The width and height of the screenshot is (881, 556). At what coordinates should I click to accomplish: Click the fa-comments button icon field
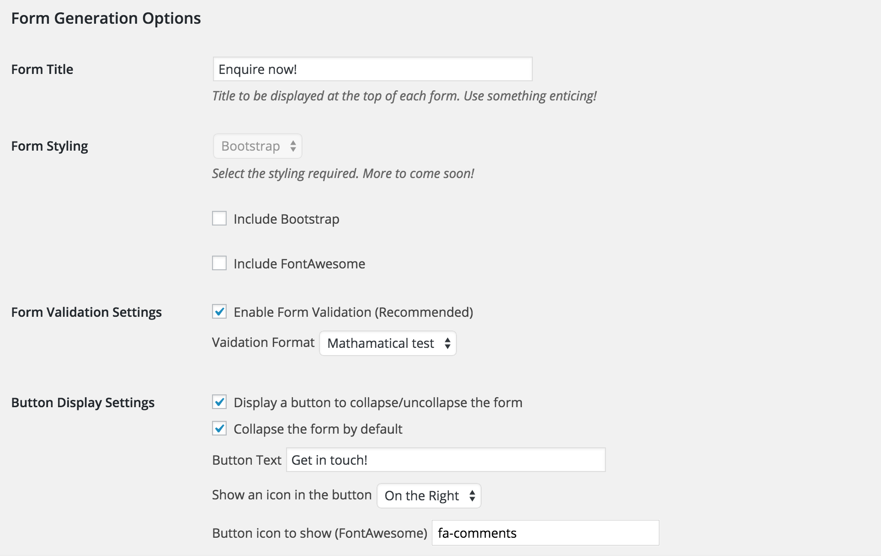546,533
